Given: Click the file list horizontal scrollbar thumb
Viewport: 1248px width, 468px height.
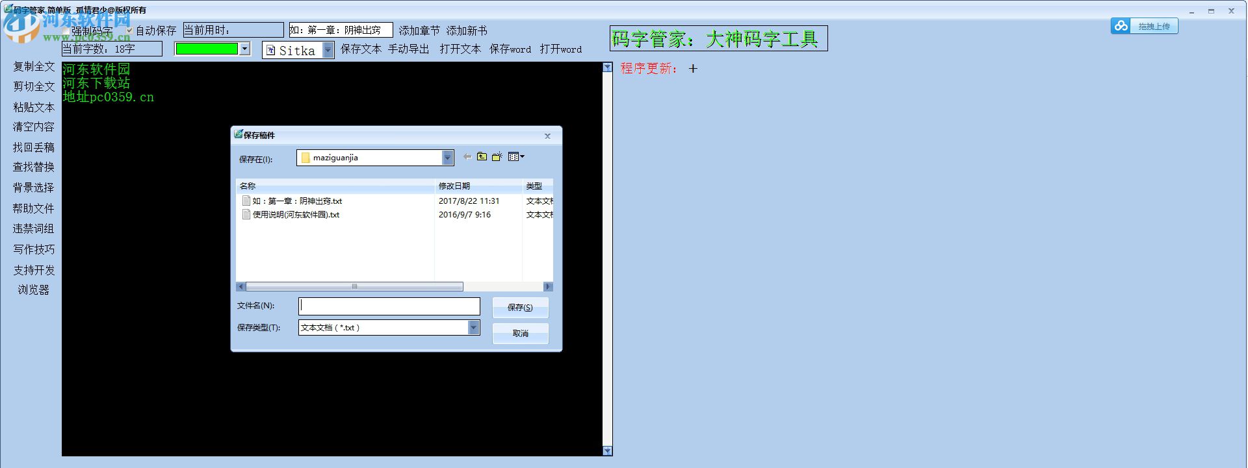Looking at the screenshot, I should 354,286.
